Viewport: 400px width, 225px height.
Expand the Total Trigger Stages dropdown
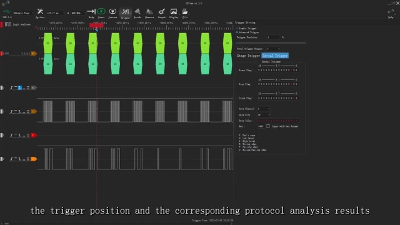(273, 49)
